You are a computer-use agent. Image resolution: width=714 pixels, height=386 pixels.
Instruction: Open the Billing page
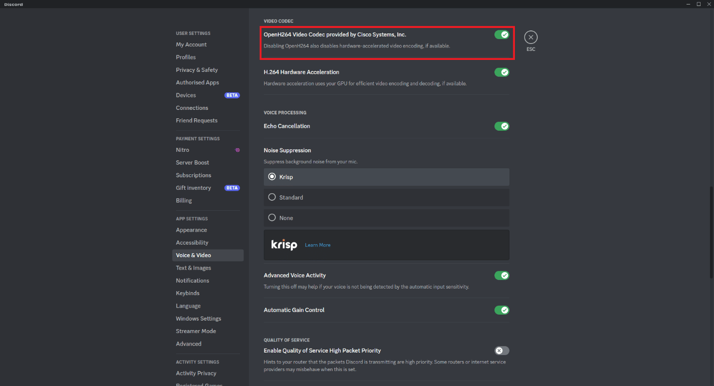click(184, 200)
